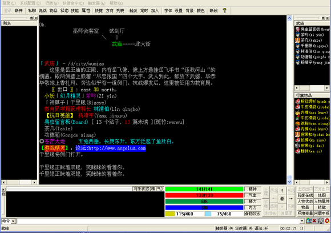Toggle float on 别名 panel
This screenshot has height=233, width=331.
31,18
